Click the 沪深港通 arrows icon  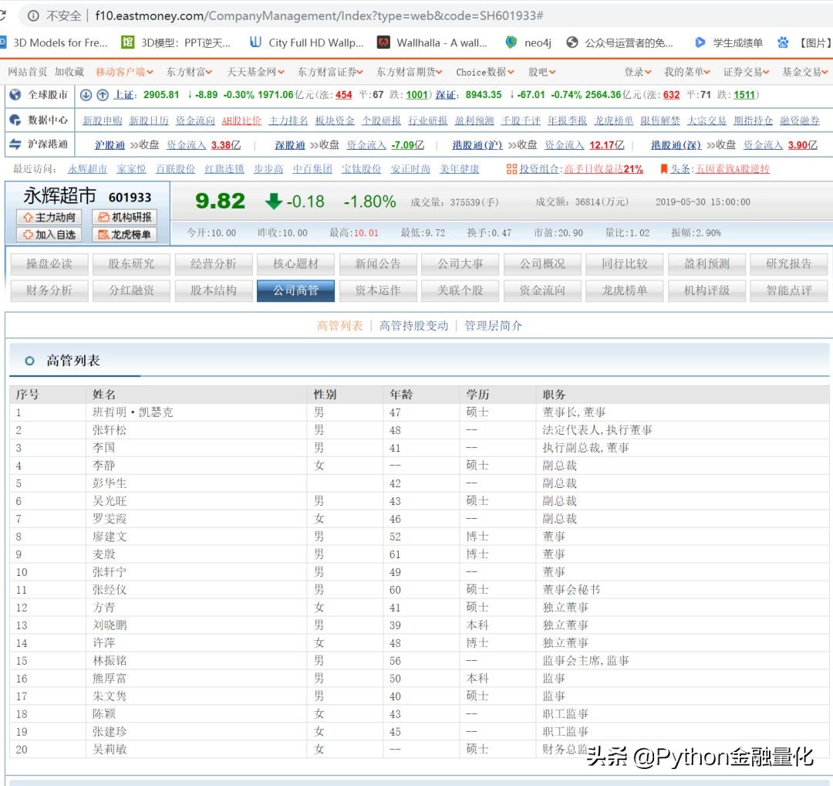[17, 144]
